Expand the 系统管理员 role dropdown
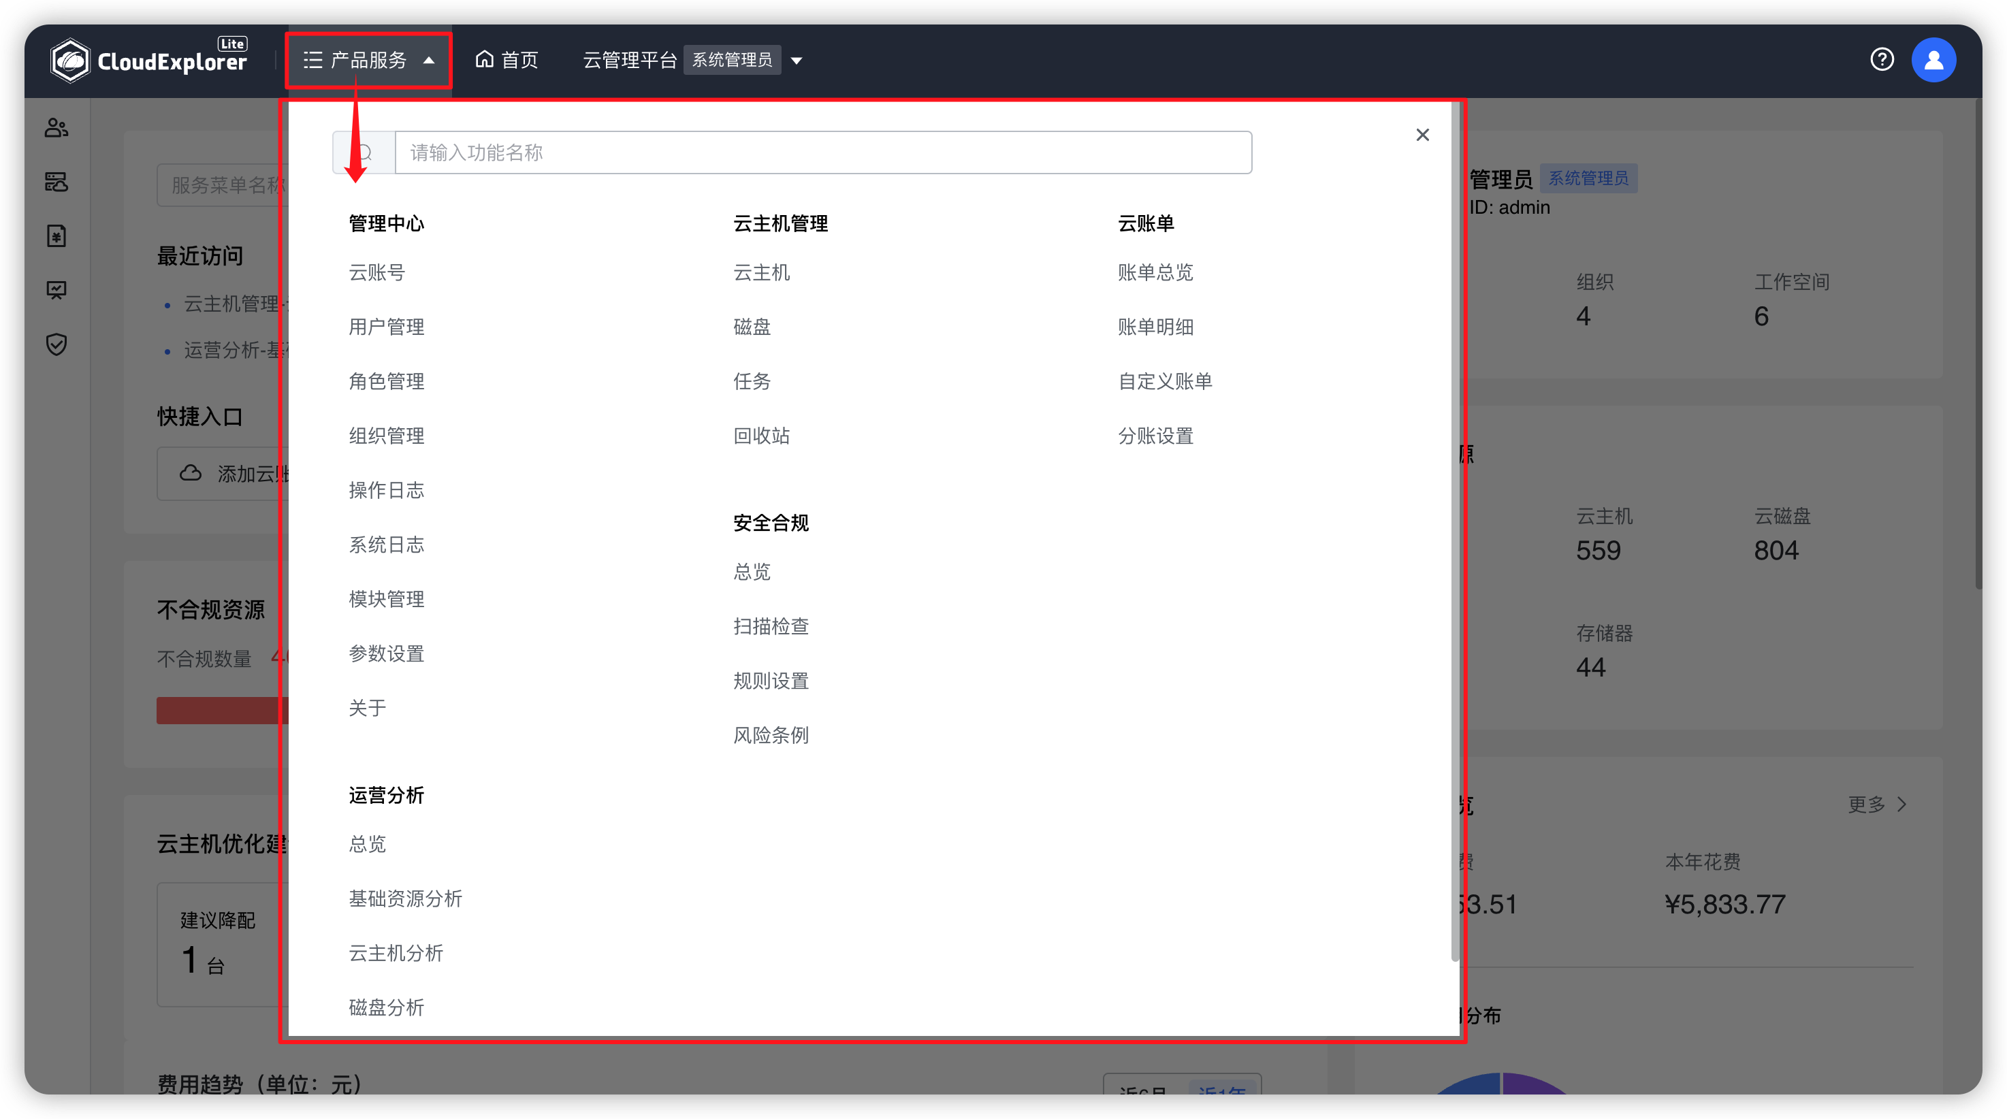 797,61
